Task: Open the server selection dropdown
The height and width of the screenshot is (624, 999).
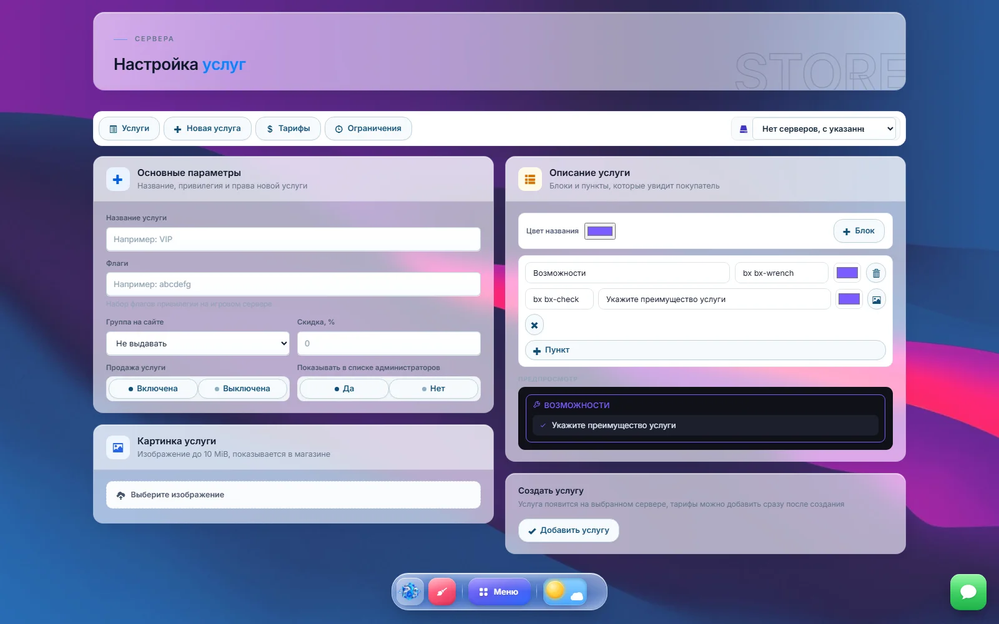Action: [824, 129]
